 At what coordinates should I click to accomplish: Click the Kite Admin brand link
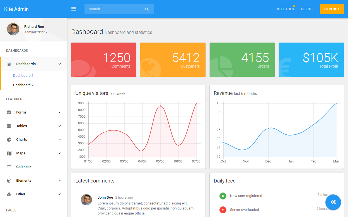pyautogui.click(x=16, y=9)
